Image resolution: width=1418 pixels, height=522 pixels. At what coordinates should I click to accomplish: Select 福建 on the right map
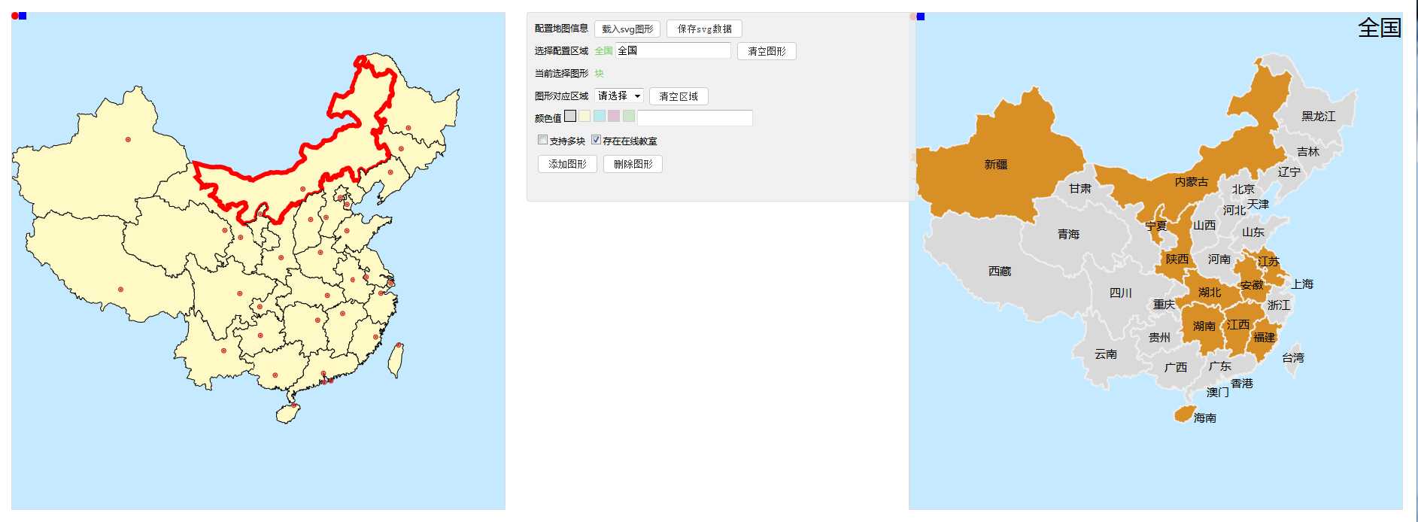1264,337
